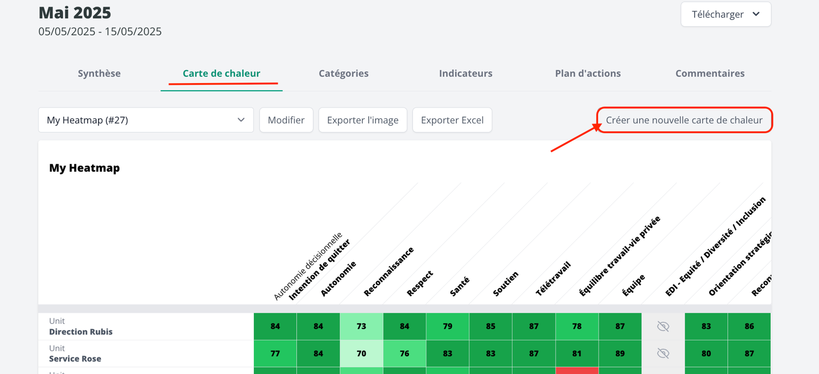Viewport: 819px width, 374px height.
Task: Click Service Rose cell with value 80
Action: [x=706, y=353]
